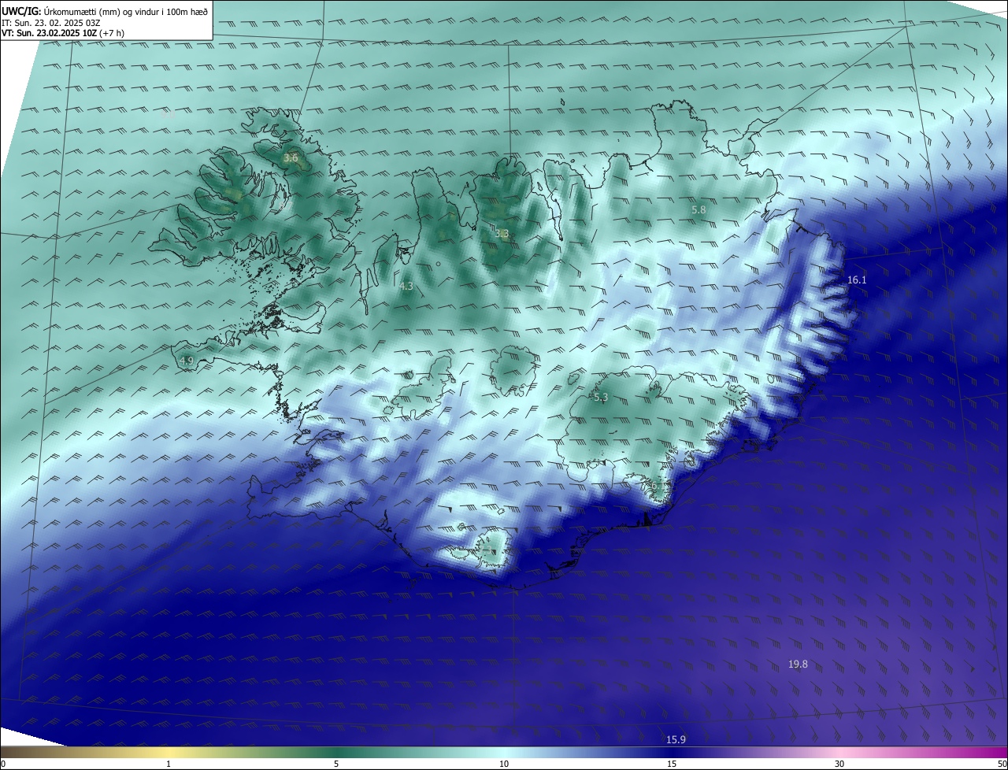
Task: Click the colour scale tick labelled 15
Action: 672,764
